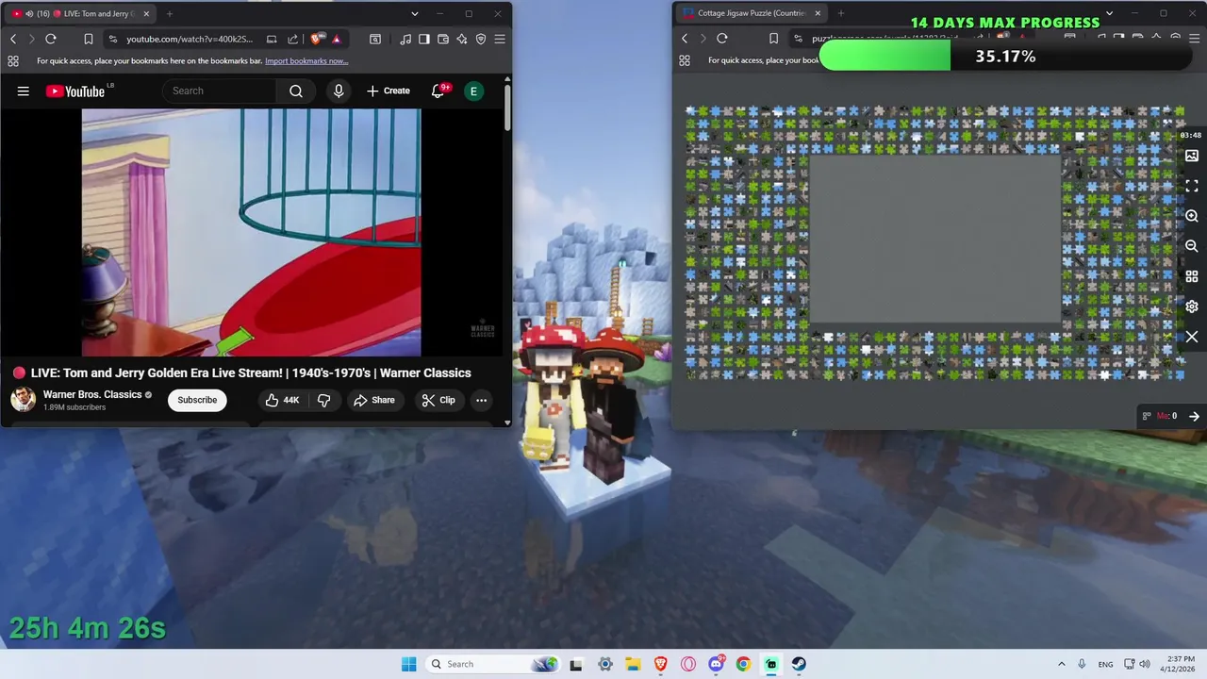The image size is (1207, 679).
Task: Open jigsaw puzzle settings gear
Action: [1192, 306]
